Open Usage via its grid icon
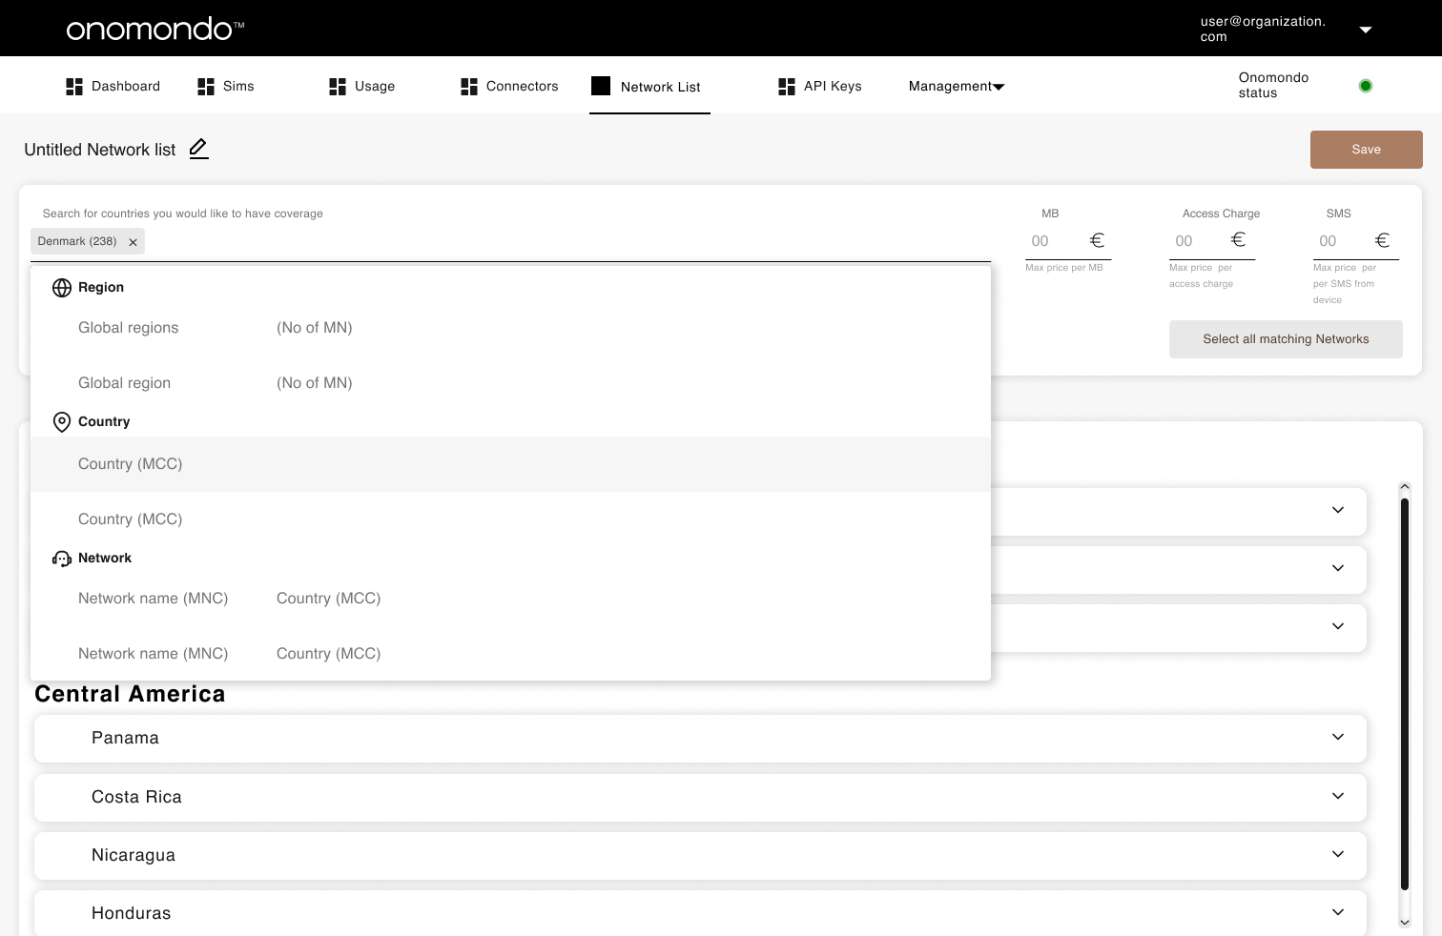The width and height of the screenshot is (1442, 936). [x=338, y=86]
